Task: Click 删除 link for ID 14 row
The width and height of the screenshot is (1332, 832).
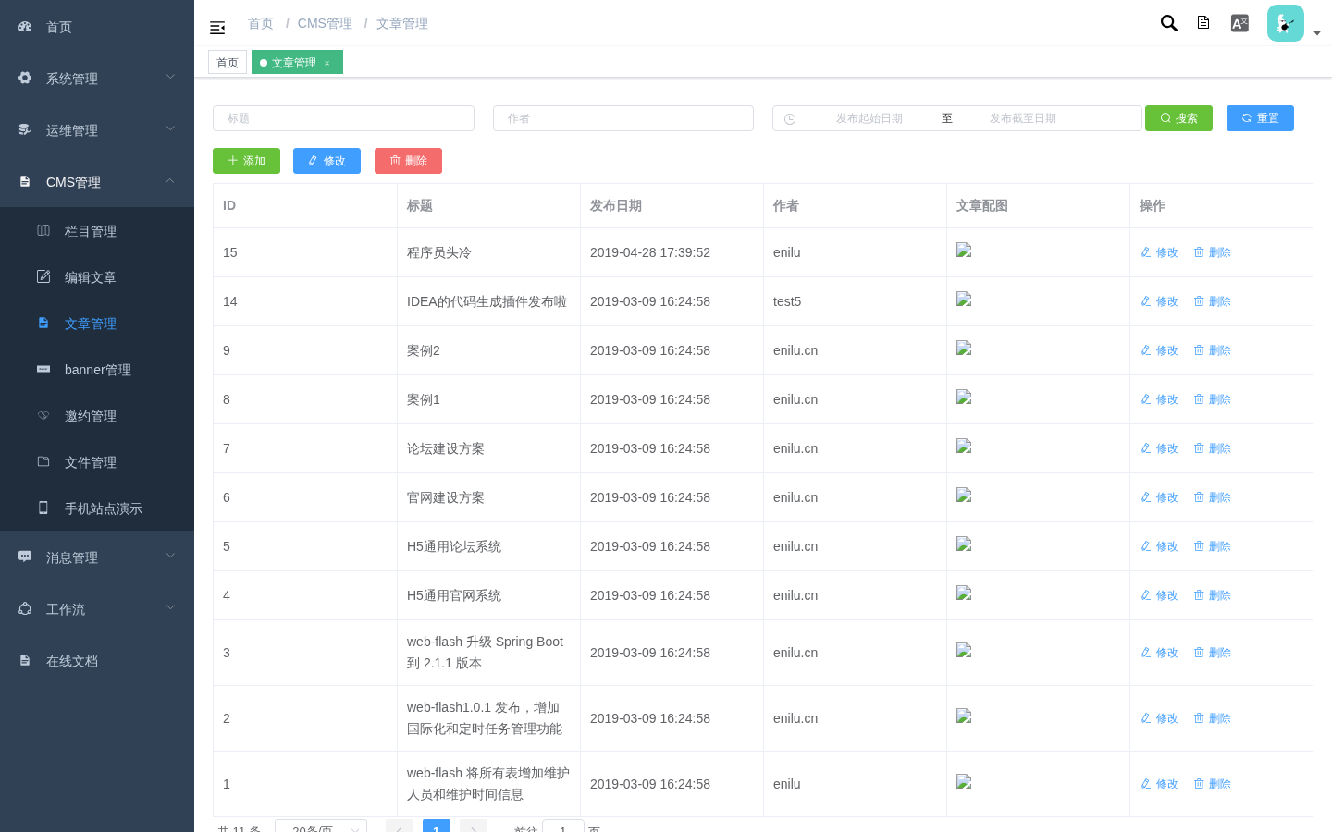Action: [x=1212, y=301]
